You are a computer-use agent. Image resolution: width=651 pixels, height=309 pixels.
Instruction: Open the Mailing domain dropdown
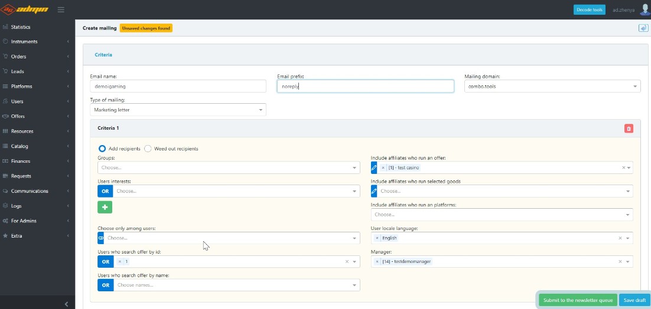click(x=552, y=86)
